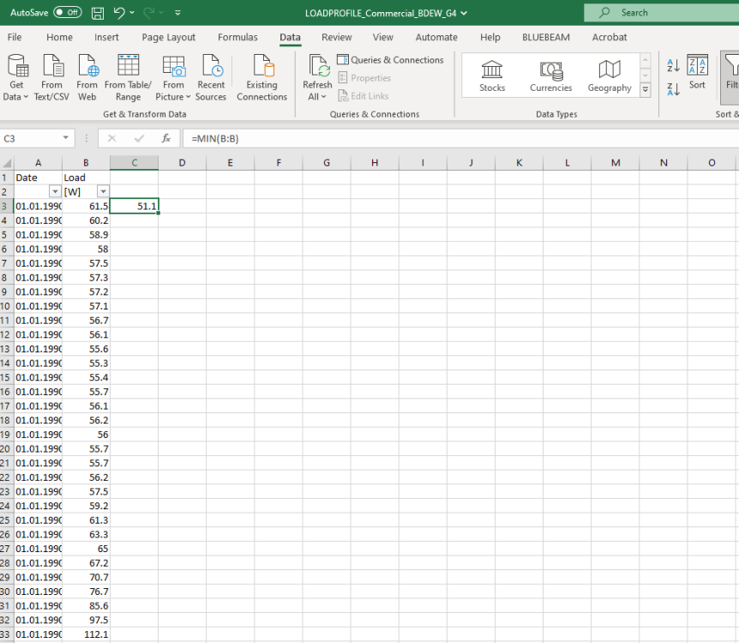Click the Queries & Connections button

(391, 60)
